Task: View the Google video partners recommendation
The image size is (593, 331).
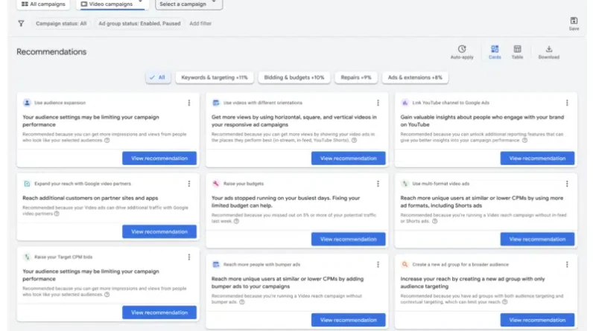Action: pos(159,232)
